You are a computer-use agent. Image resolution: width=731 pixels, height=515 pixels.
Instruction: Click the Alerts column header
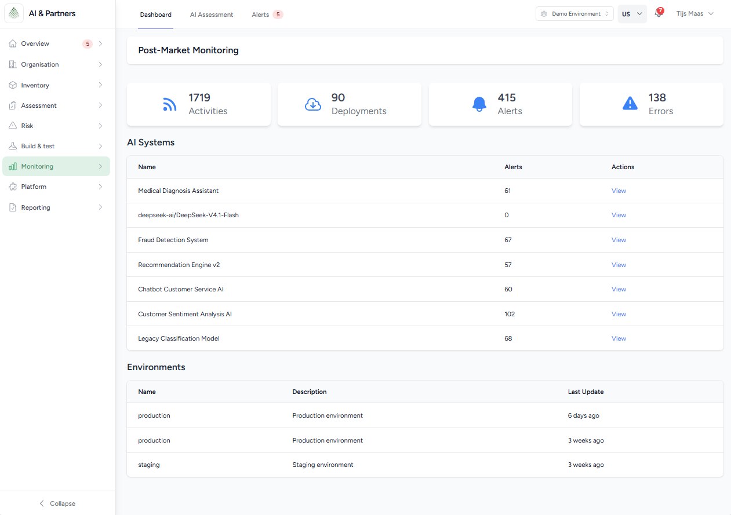[x=513, y=167]
